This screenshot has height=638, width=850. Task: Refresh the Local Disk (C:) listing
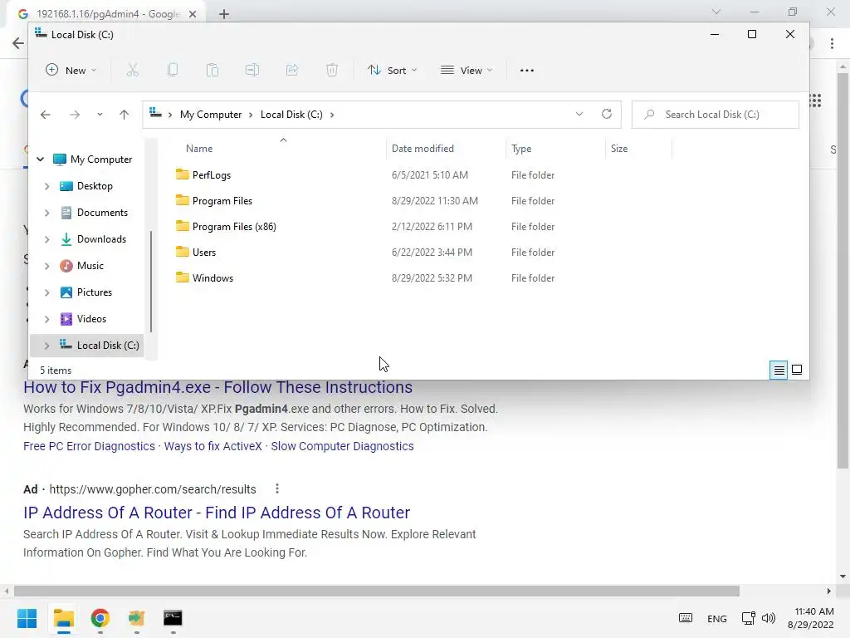point(607,114)
